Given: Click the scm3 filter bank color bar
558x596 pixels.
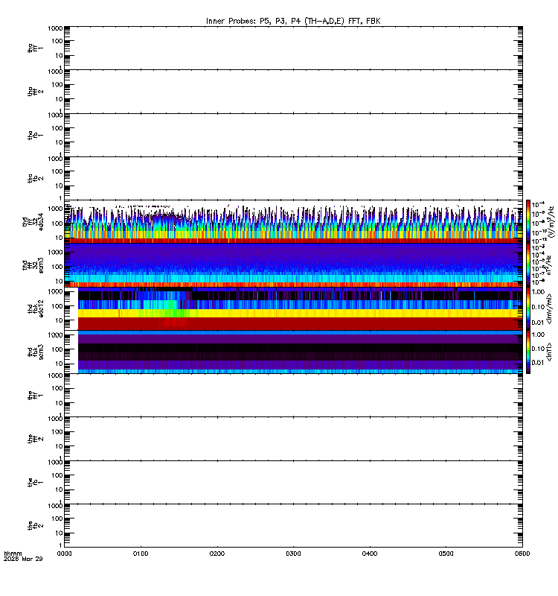Looking at the screenshot, I should (528, 352).
